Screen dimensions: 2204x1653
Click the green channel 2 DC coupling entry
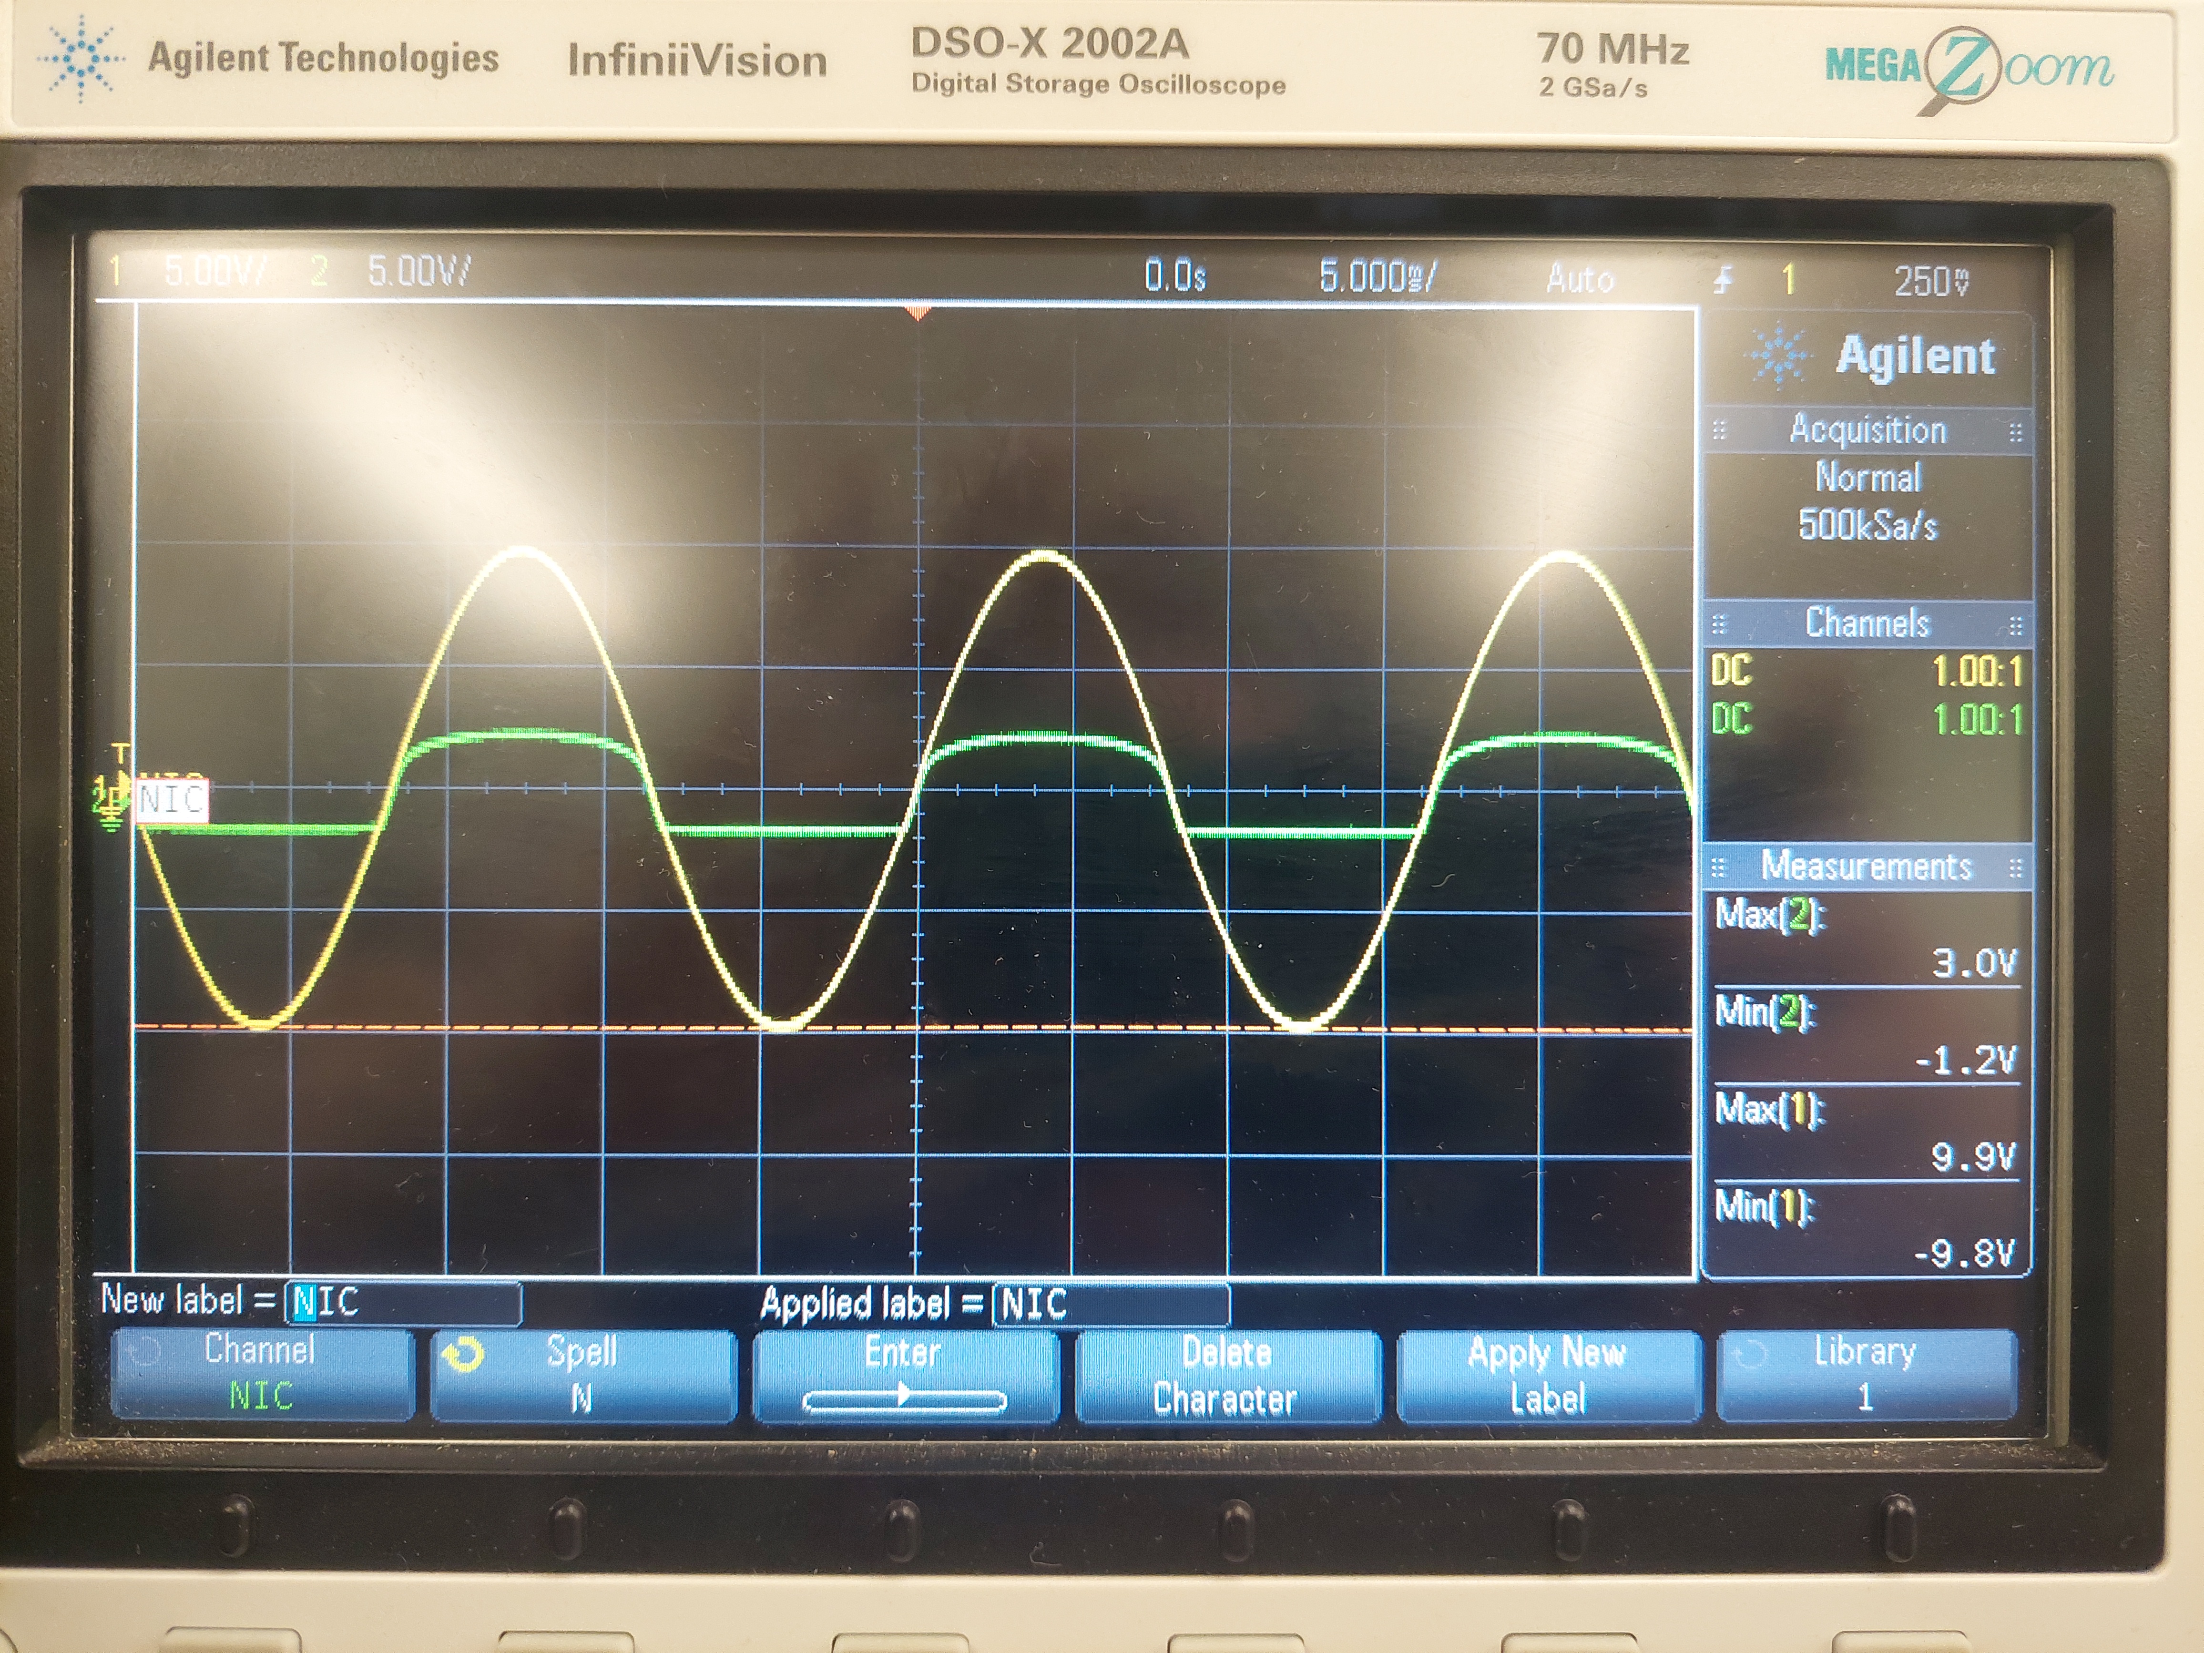point(1732,718)
